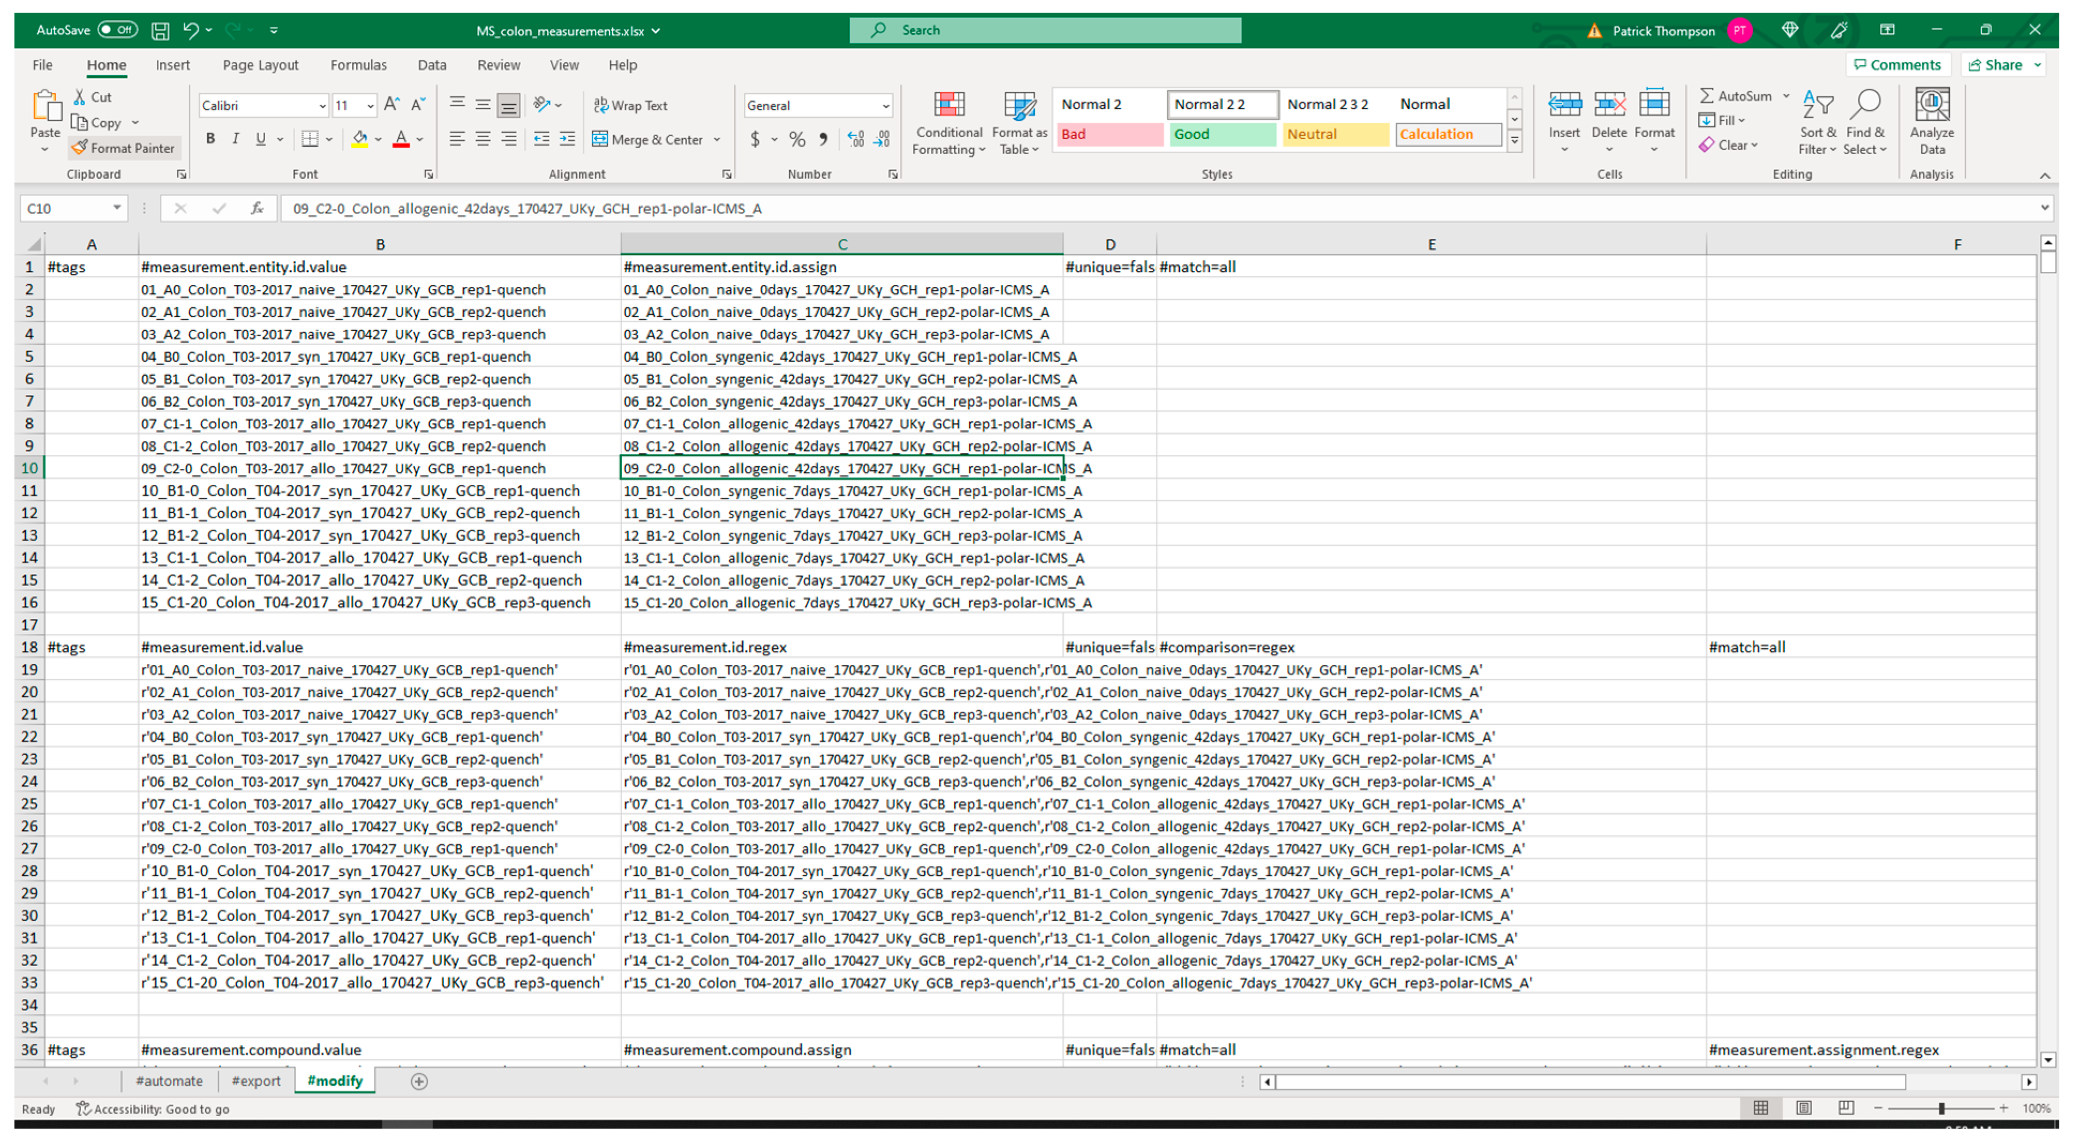The image size is (2073, 1145).
Task: Open the font name Calibri dropdown
Action: pos(322,105)
